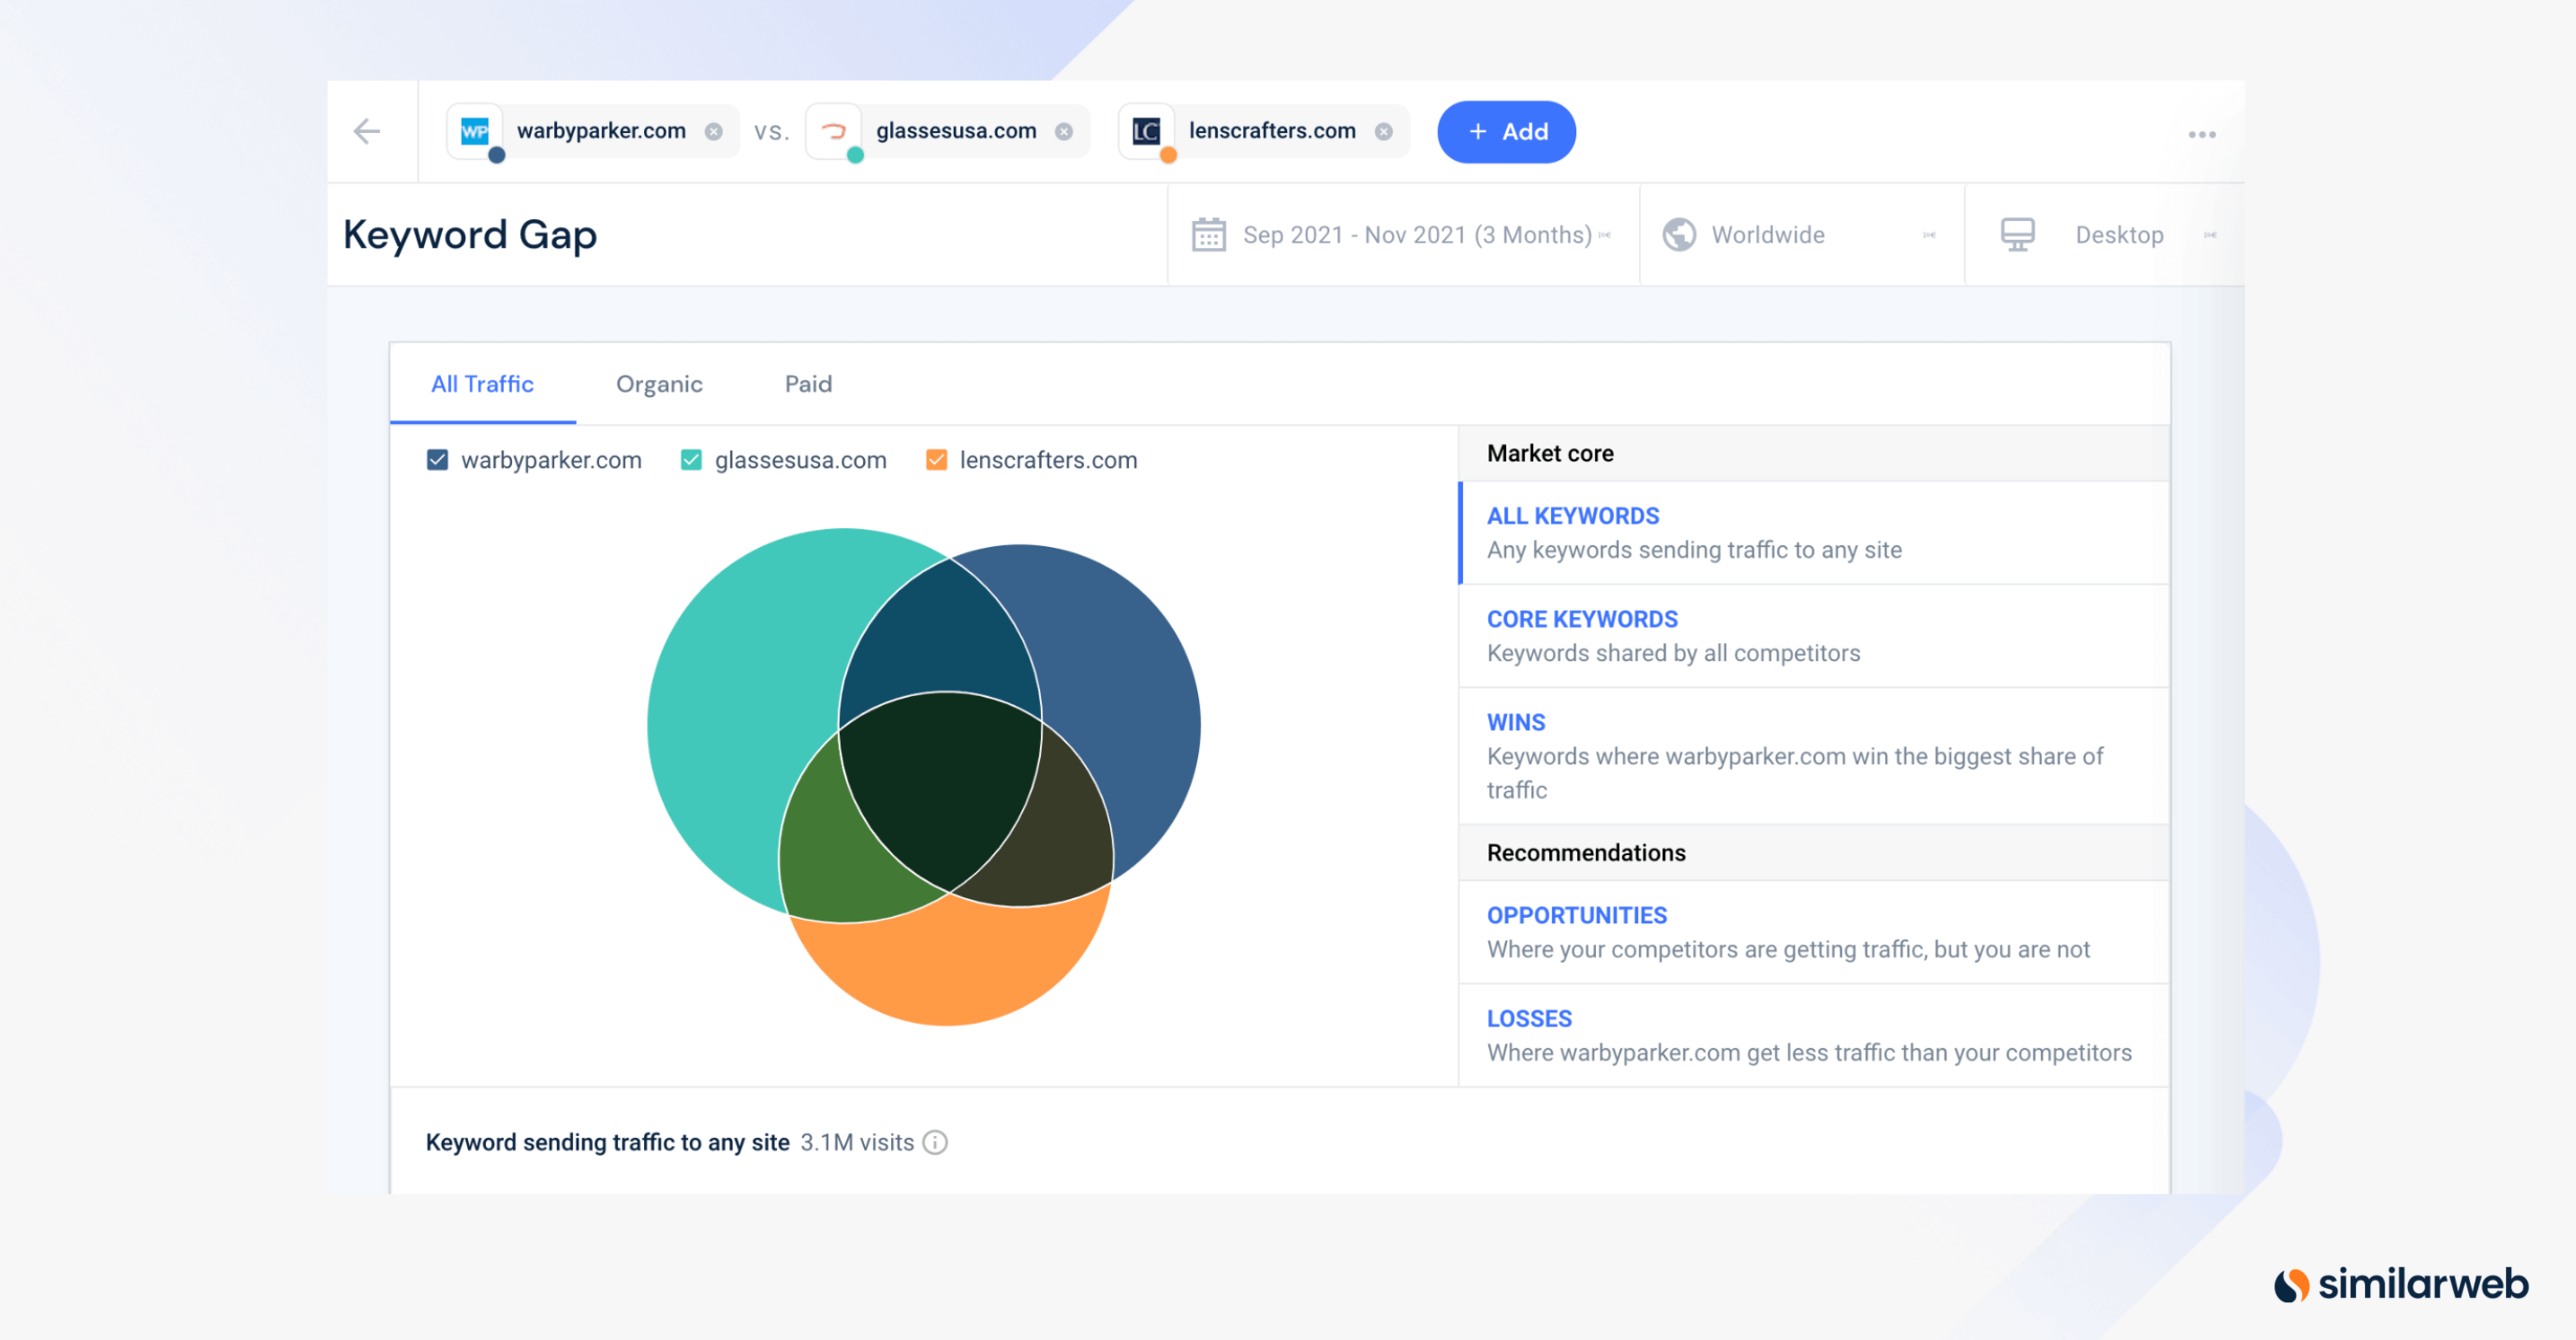Click the info icon beside 3.1M visits
Image resolution: width=2576 pixels, height=1340 pixels.
[x=935, y=1142]
